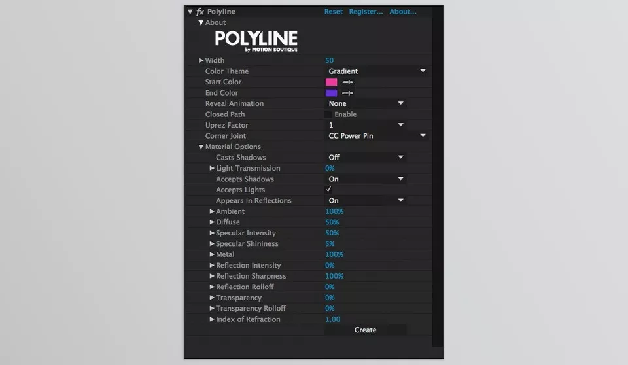628x365 pixels.
Task: Select the Reveal Animation label
Action: tap(234, 103)
